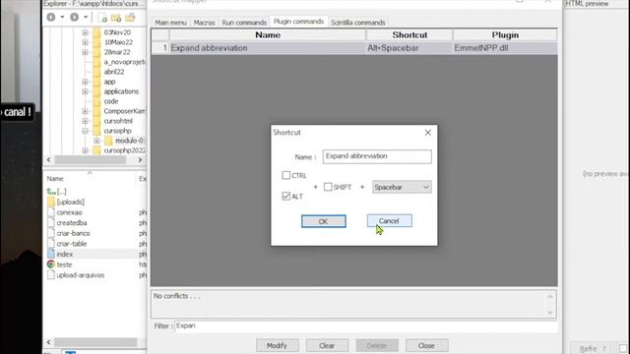
Task: Click the Close button in Shortcut mapper
Action: (x=426, y=345)
